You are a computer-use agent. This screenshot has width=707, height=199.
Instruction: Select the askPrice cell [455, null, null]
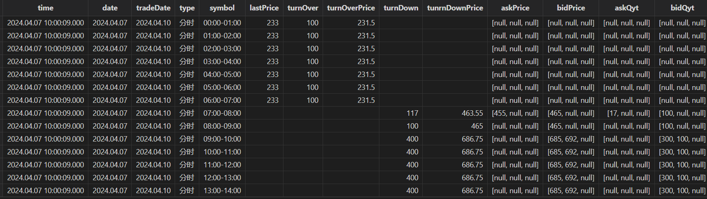515,113
